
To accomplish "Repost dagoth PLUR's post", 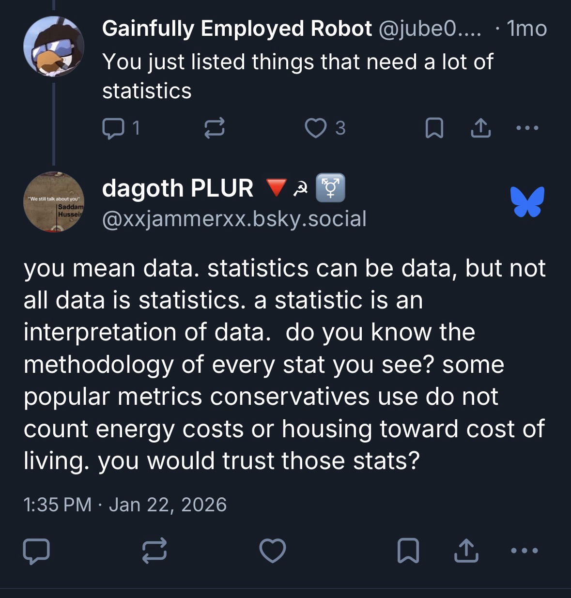I will click(154, 551).
